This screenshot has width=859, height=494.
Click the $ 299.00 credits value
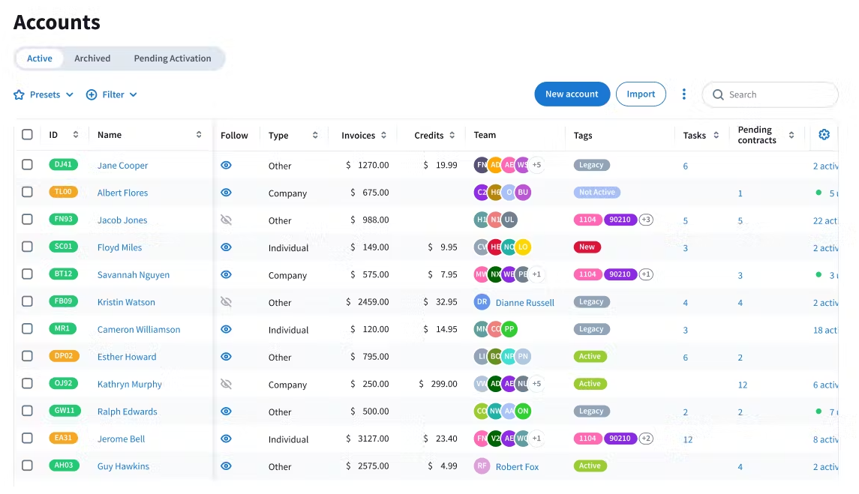pos(437,384)
